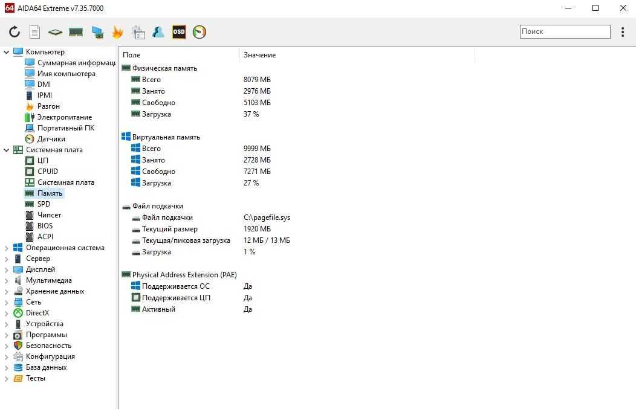Click the Refresh toolbar icon
This screenshot has width=636, height=409.
pos(15,31)
